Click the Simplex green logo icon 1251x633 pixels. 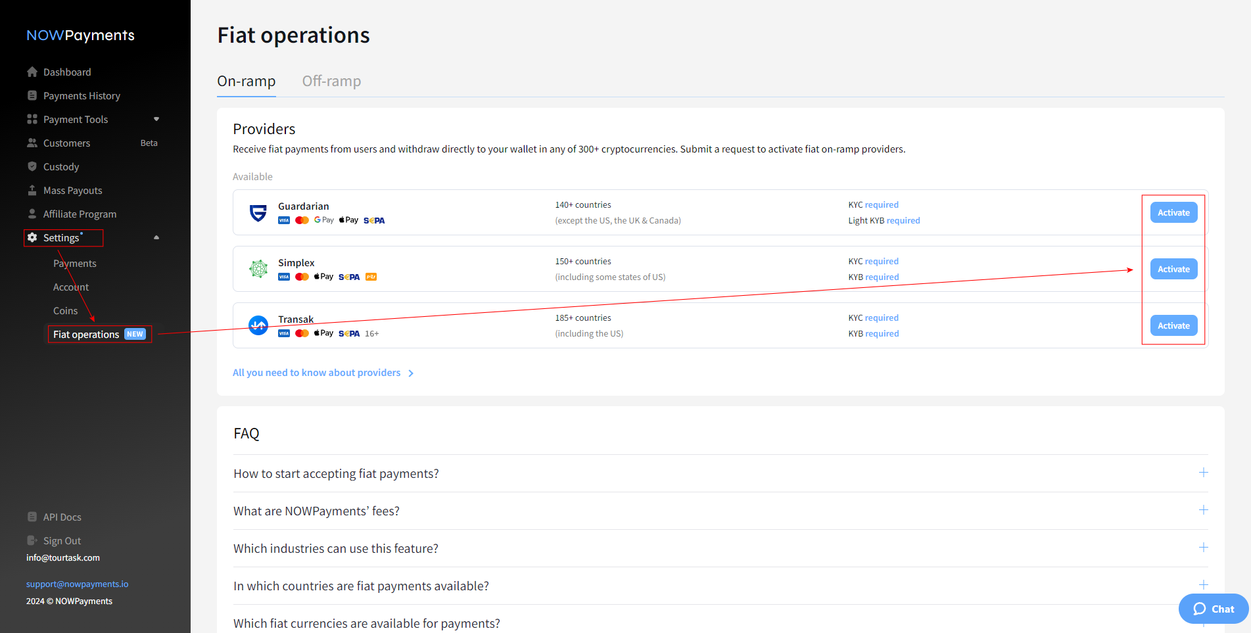[258, 269]
